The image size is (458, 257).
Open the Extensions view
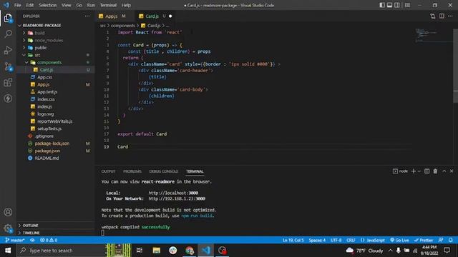click(x=8, y=83)
